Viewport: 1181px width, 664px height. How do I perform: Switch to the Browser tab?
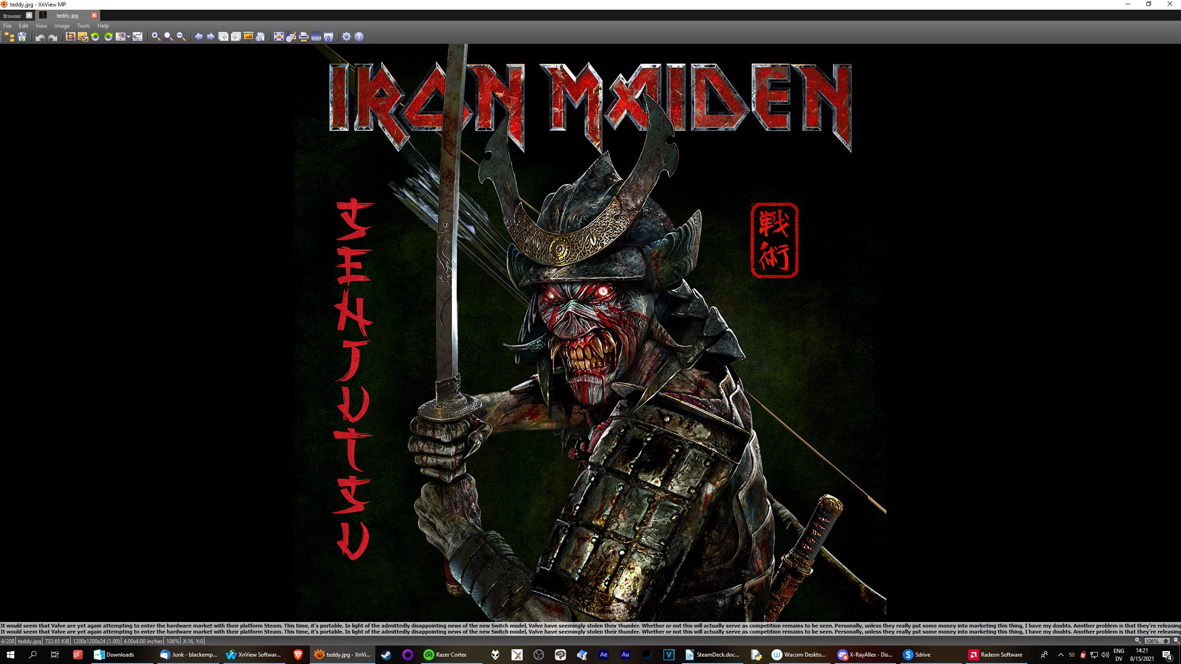[12, 16]
